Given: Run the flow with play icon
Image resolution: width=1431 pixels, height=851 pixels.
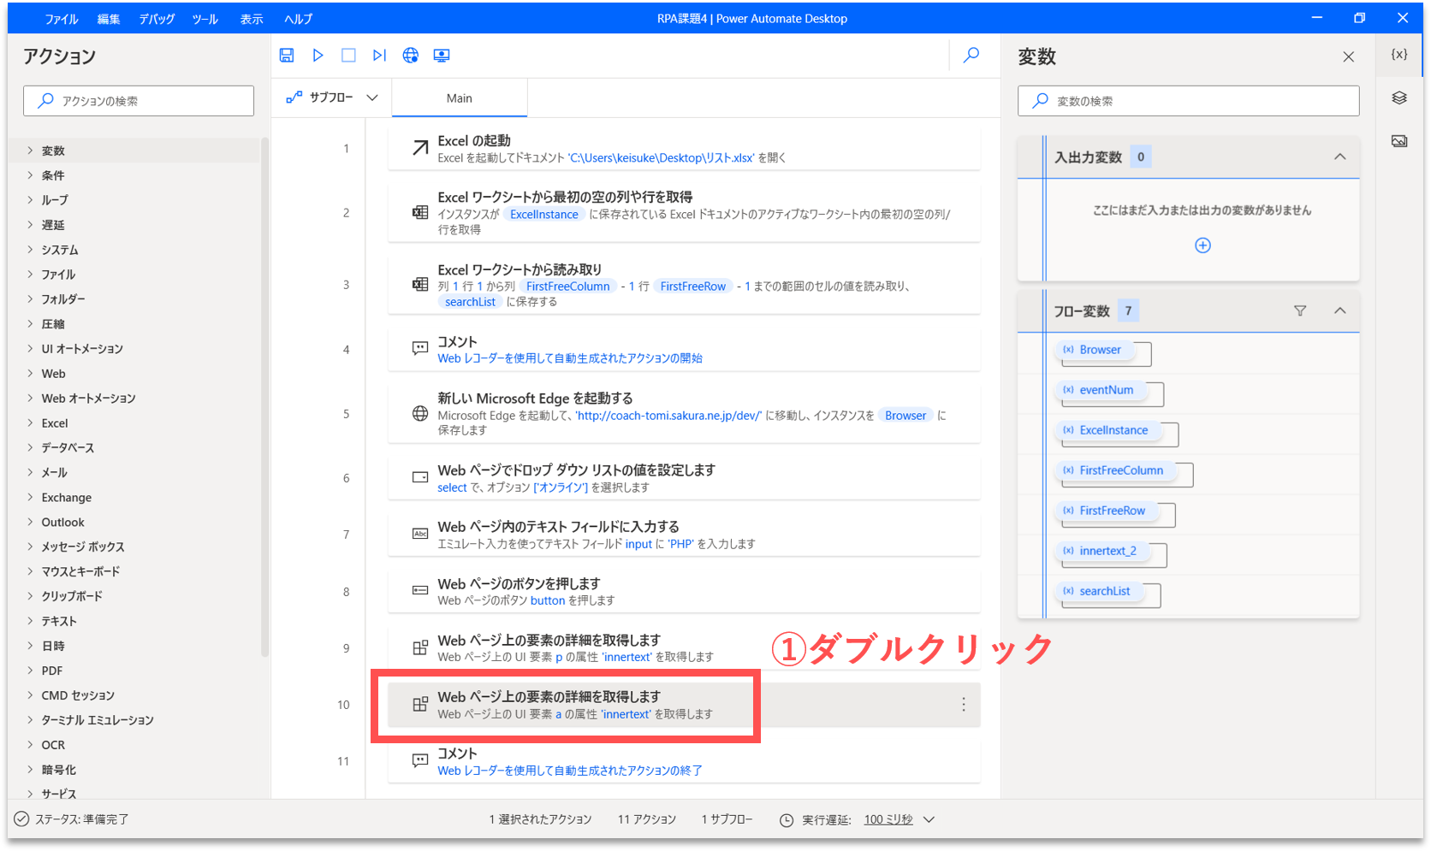Looking at the screenshot, I should pos(318,56).
